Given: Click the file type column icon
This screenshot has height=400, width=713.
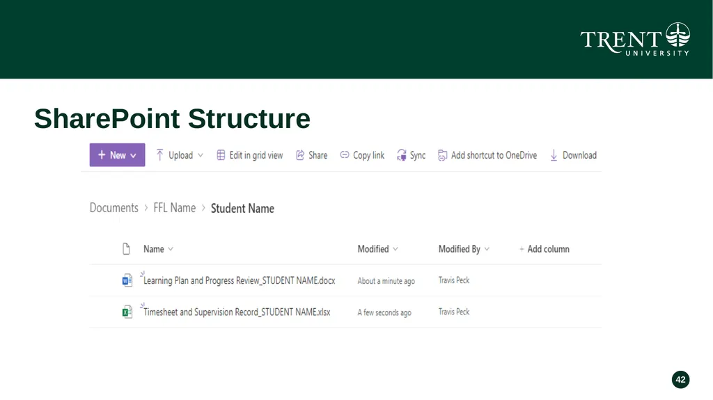Looking at the screenshot, I should point(127,248).
